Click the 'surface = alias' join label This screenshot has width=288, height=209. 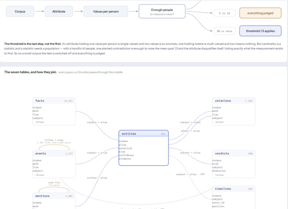click(x=97, y=178)
